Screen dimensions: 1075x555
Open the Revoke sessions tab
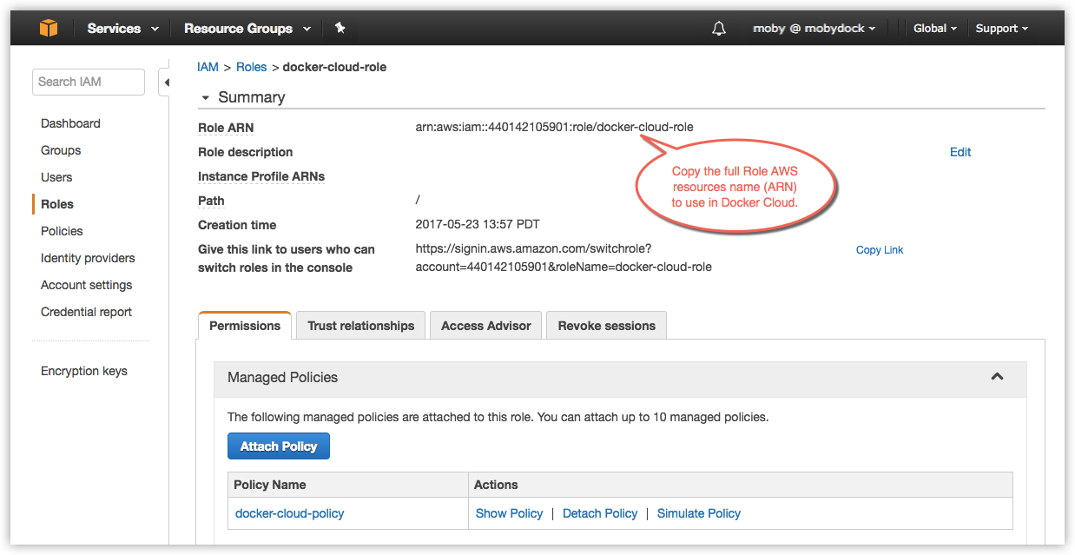pyautogui.click(x=606, y=326)
